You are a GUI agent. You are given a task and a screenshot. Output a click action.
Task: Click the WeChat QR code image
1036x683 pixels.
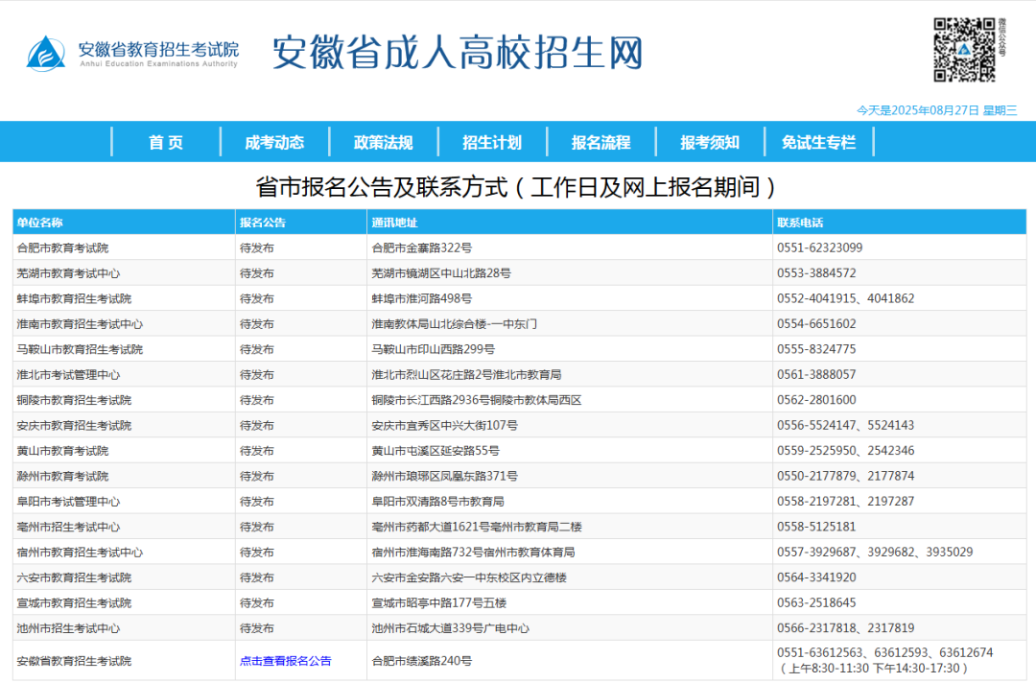[x=964, y=49]
